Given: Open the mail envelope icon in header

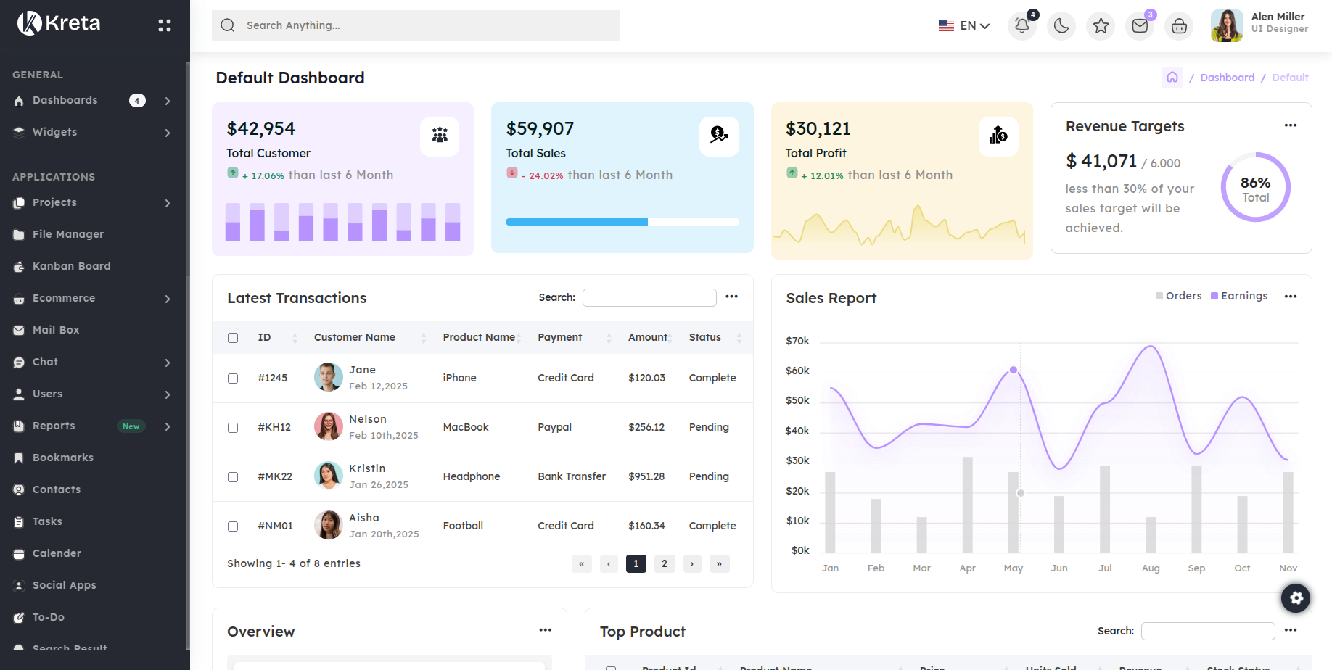Looking at the screenshot, I should [x=1140, y=26].
